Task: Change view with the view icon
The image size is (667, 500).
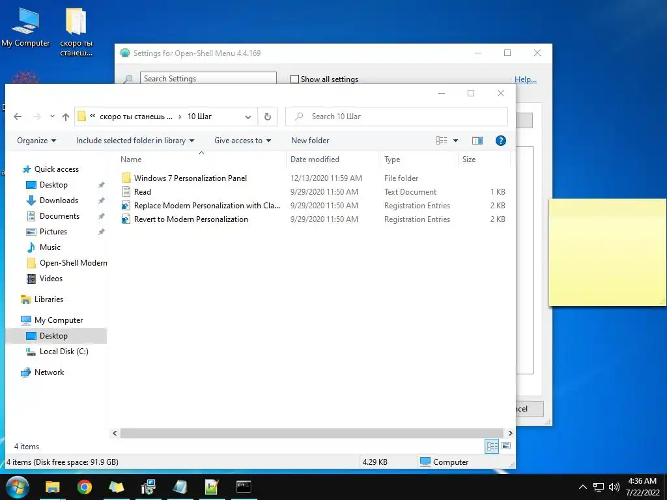Action: click(x=442, y=141)
